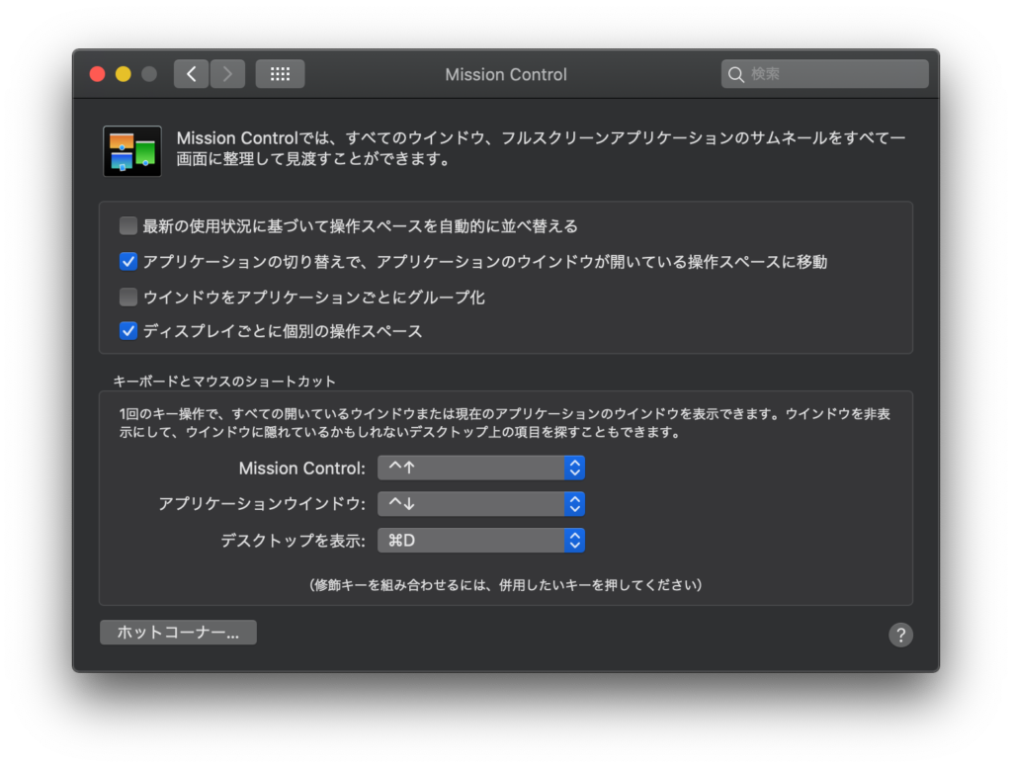Open the Mission Control shortcut dropdown

481,468
